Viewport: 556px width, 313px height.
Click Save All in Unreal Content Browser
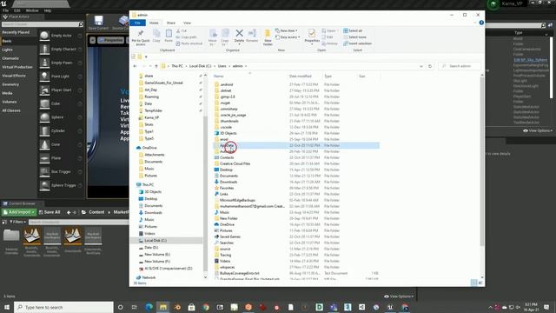(50, 212)
